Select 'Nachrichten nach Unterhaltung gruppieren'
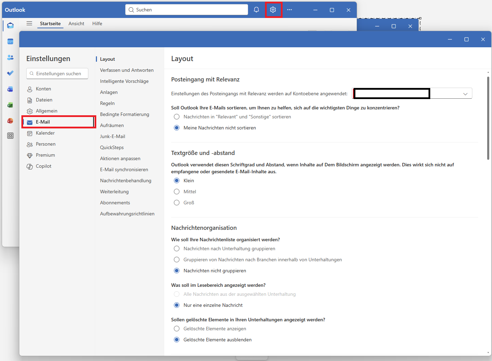This screenshot has width=492, height=361. coord(177,248)
